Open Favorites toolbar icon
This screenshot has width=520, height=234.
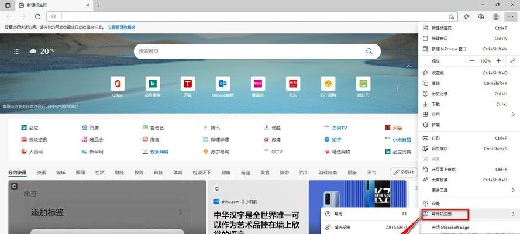pyautogui.click(x=467, y=16)
